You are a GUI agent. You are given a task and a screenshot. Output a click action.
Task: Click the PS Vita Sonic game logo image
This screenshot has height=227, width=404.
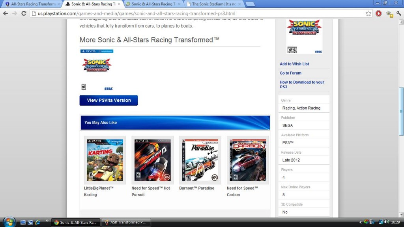click(97, 65)
